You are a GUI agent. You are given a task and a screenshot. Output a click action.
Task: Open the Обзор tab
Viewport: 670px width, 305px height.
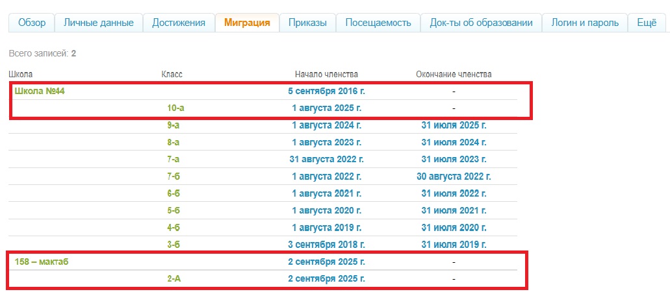(31, 23)
